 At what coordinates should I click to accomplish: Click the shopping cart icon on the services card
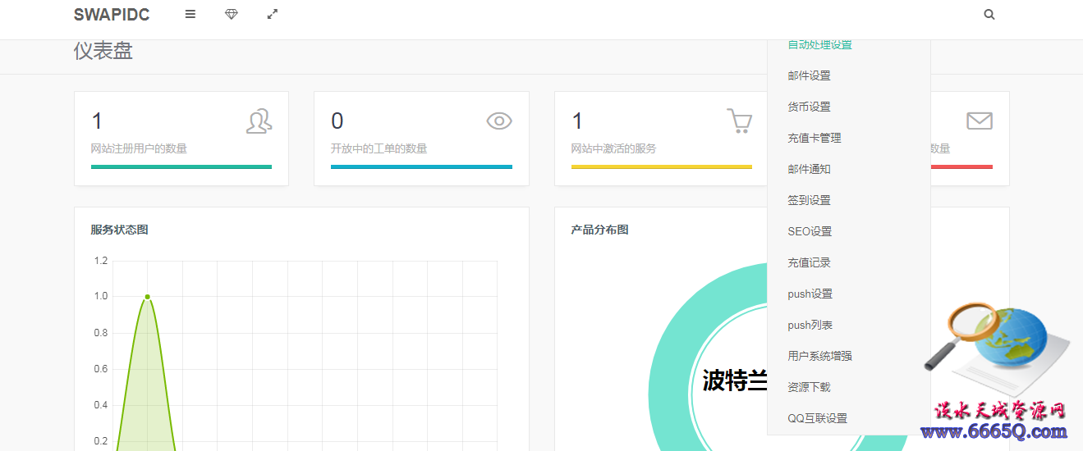pos(739,121)
